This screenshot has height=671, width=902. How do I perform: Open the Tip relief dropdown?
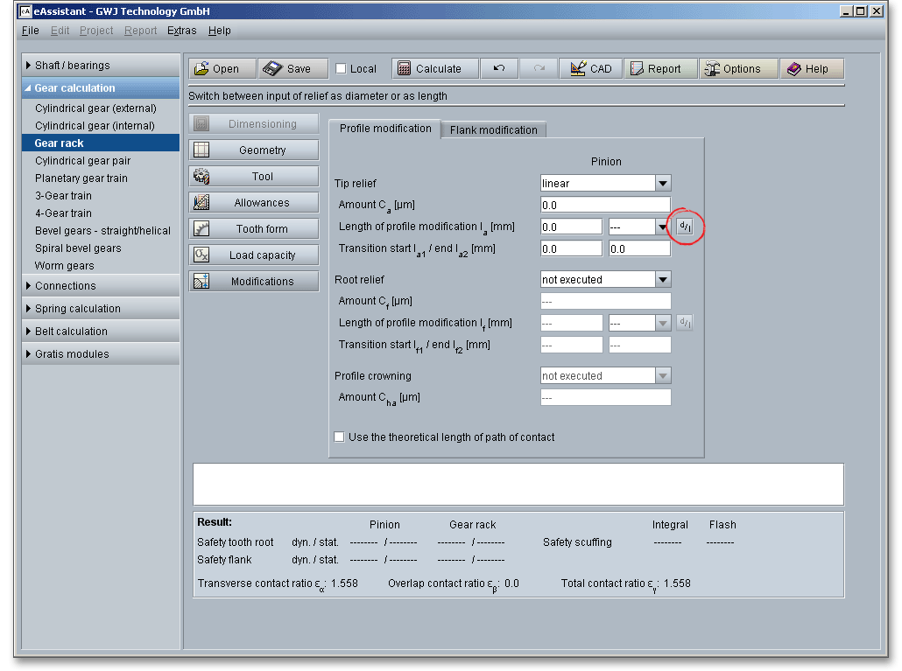[663, 184]
